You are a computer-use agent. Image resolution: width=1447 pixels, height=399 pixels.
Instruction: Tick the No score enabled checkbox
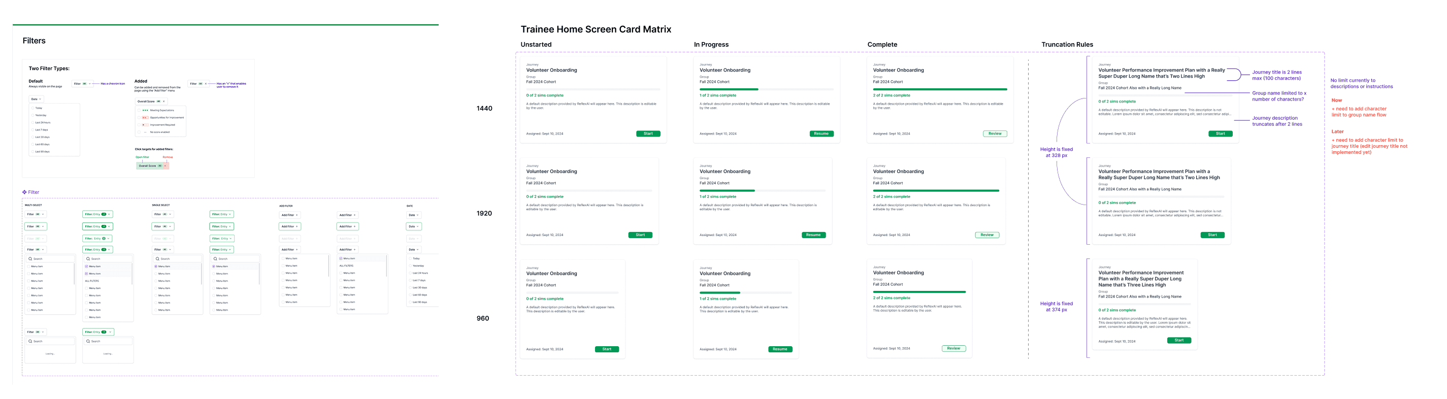click(x=139, y=132)
